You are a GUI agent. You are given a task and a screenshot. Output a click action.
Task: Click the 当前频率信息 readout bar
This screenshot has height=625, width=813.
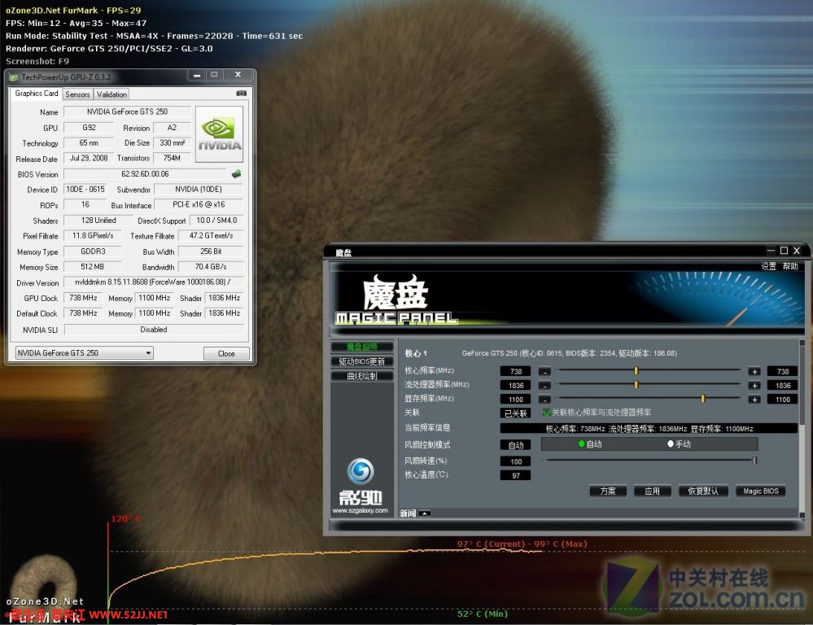coord(649,428)
